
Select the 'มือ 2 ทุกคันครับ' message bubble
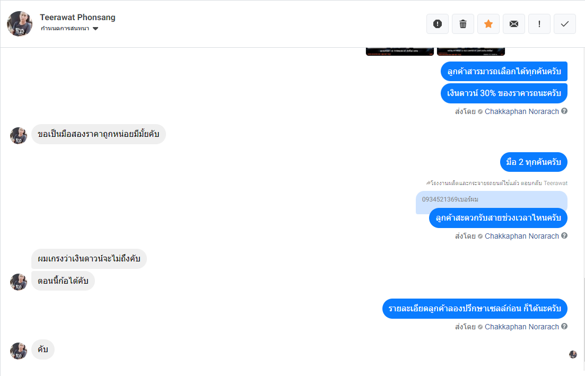534,162
